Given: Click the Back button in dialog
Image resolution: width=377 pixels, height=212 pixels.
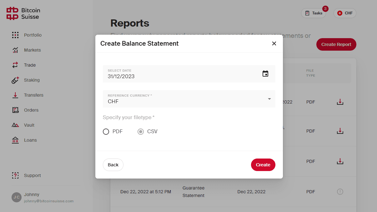Looking at the screenshot, I should click(x=113, y=165).
